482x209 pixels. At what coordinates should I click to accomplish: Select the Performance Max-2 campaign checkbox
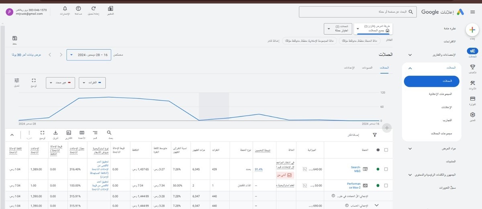386,185
